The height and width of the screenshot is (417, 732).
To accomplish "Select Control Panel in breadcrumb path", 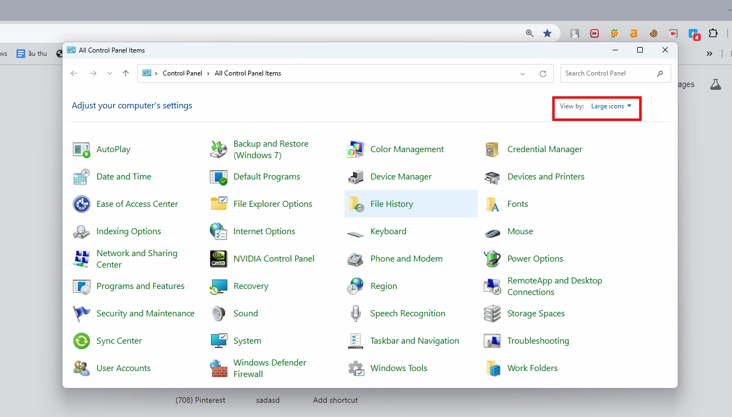I will (182, 73).
